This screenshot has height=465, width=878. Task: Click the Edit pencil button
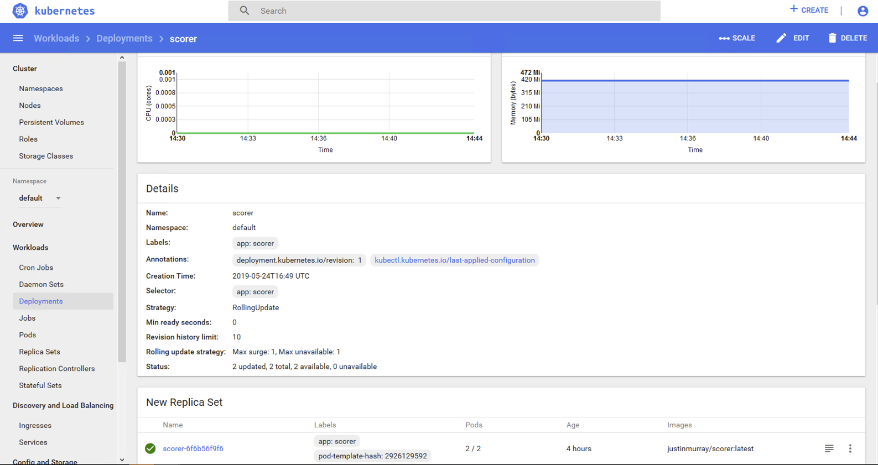(793, 38)
